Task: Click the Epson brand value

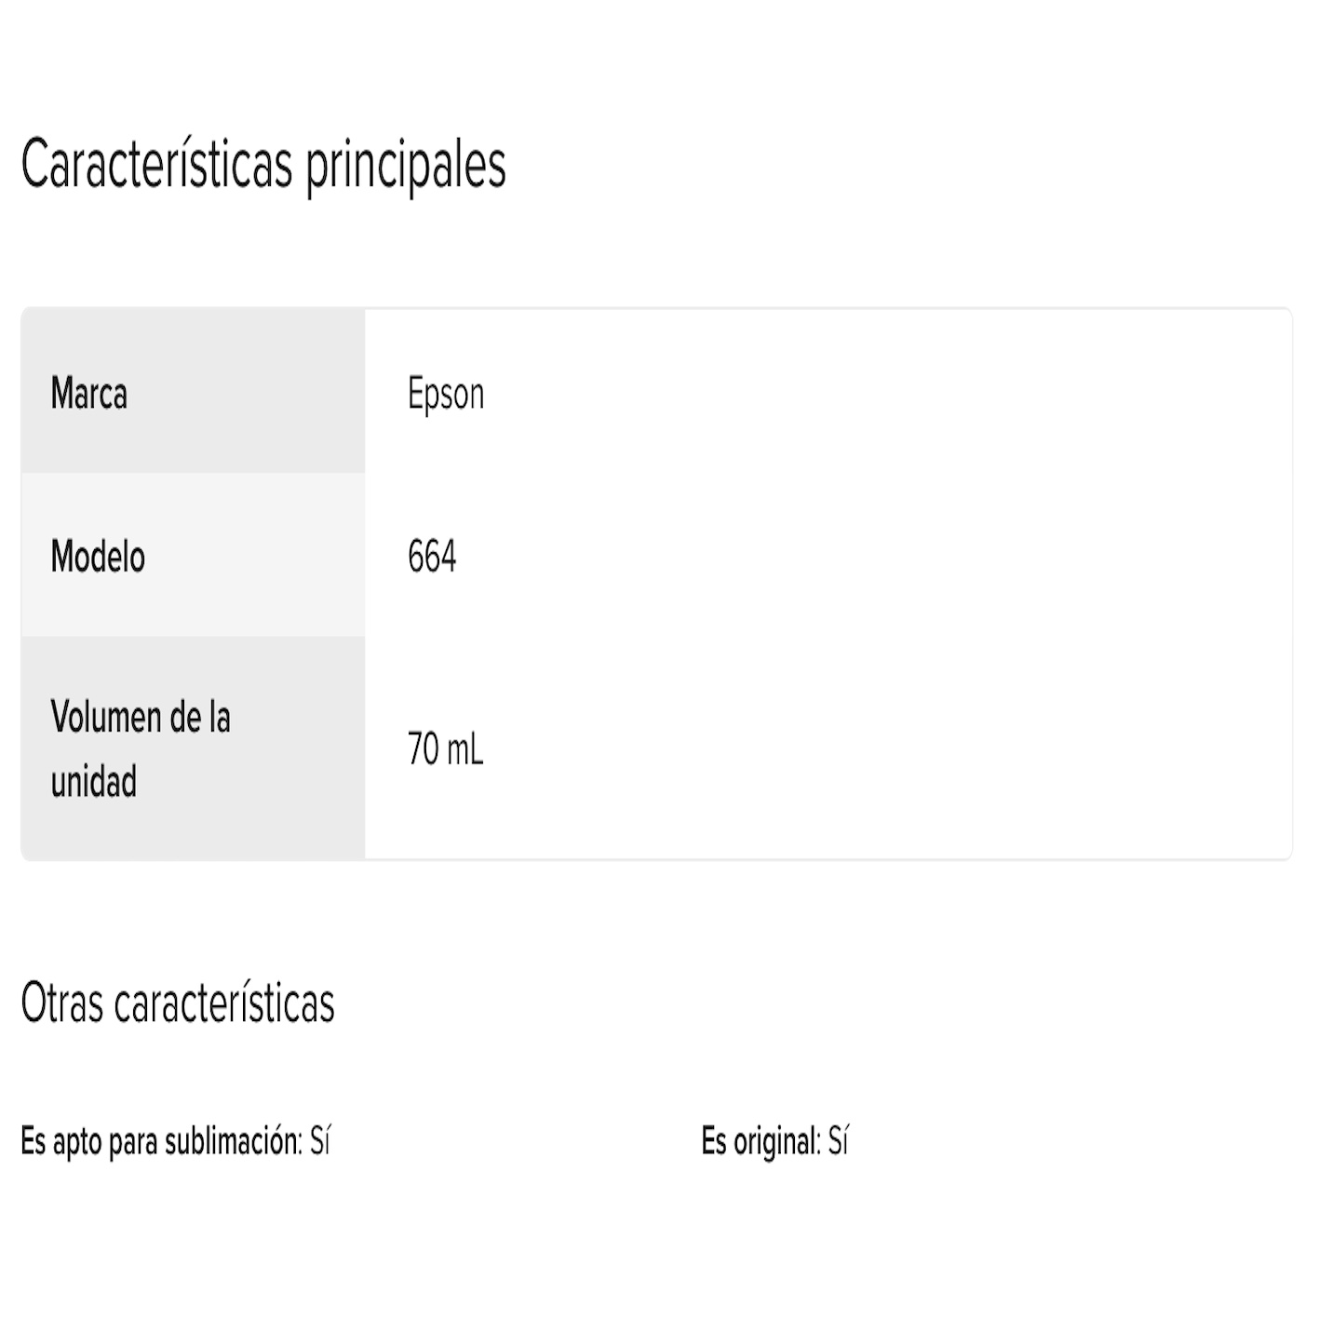Action: tap(446, 395)
